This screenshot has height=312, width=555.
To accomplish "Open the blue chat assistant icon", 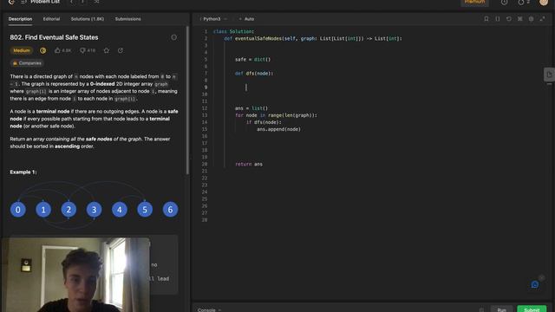I will (535, 284).
